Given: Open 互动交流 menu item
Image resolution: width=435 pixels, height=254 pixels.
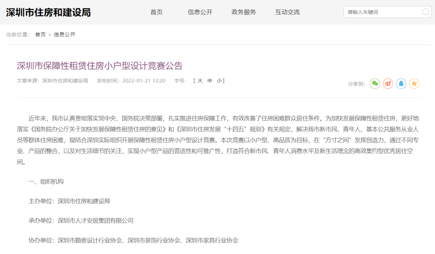Looking at the screenshot, I should tap(288, 12).
